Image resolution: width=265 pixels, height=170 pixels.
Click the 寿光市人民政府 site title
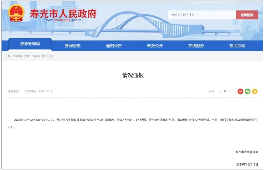coord(63,13)
